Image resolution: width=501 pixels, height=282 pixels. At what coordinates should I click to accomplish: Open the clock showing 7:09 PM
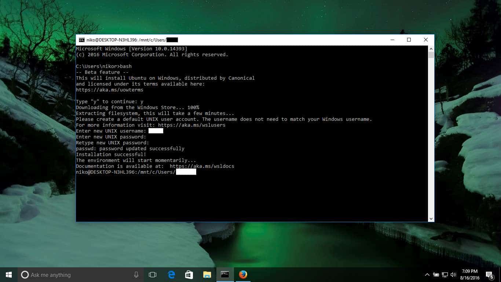click(x=470, y=275)
